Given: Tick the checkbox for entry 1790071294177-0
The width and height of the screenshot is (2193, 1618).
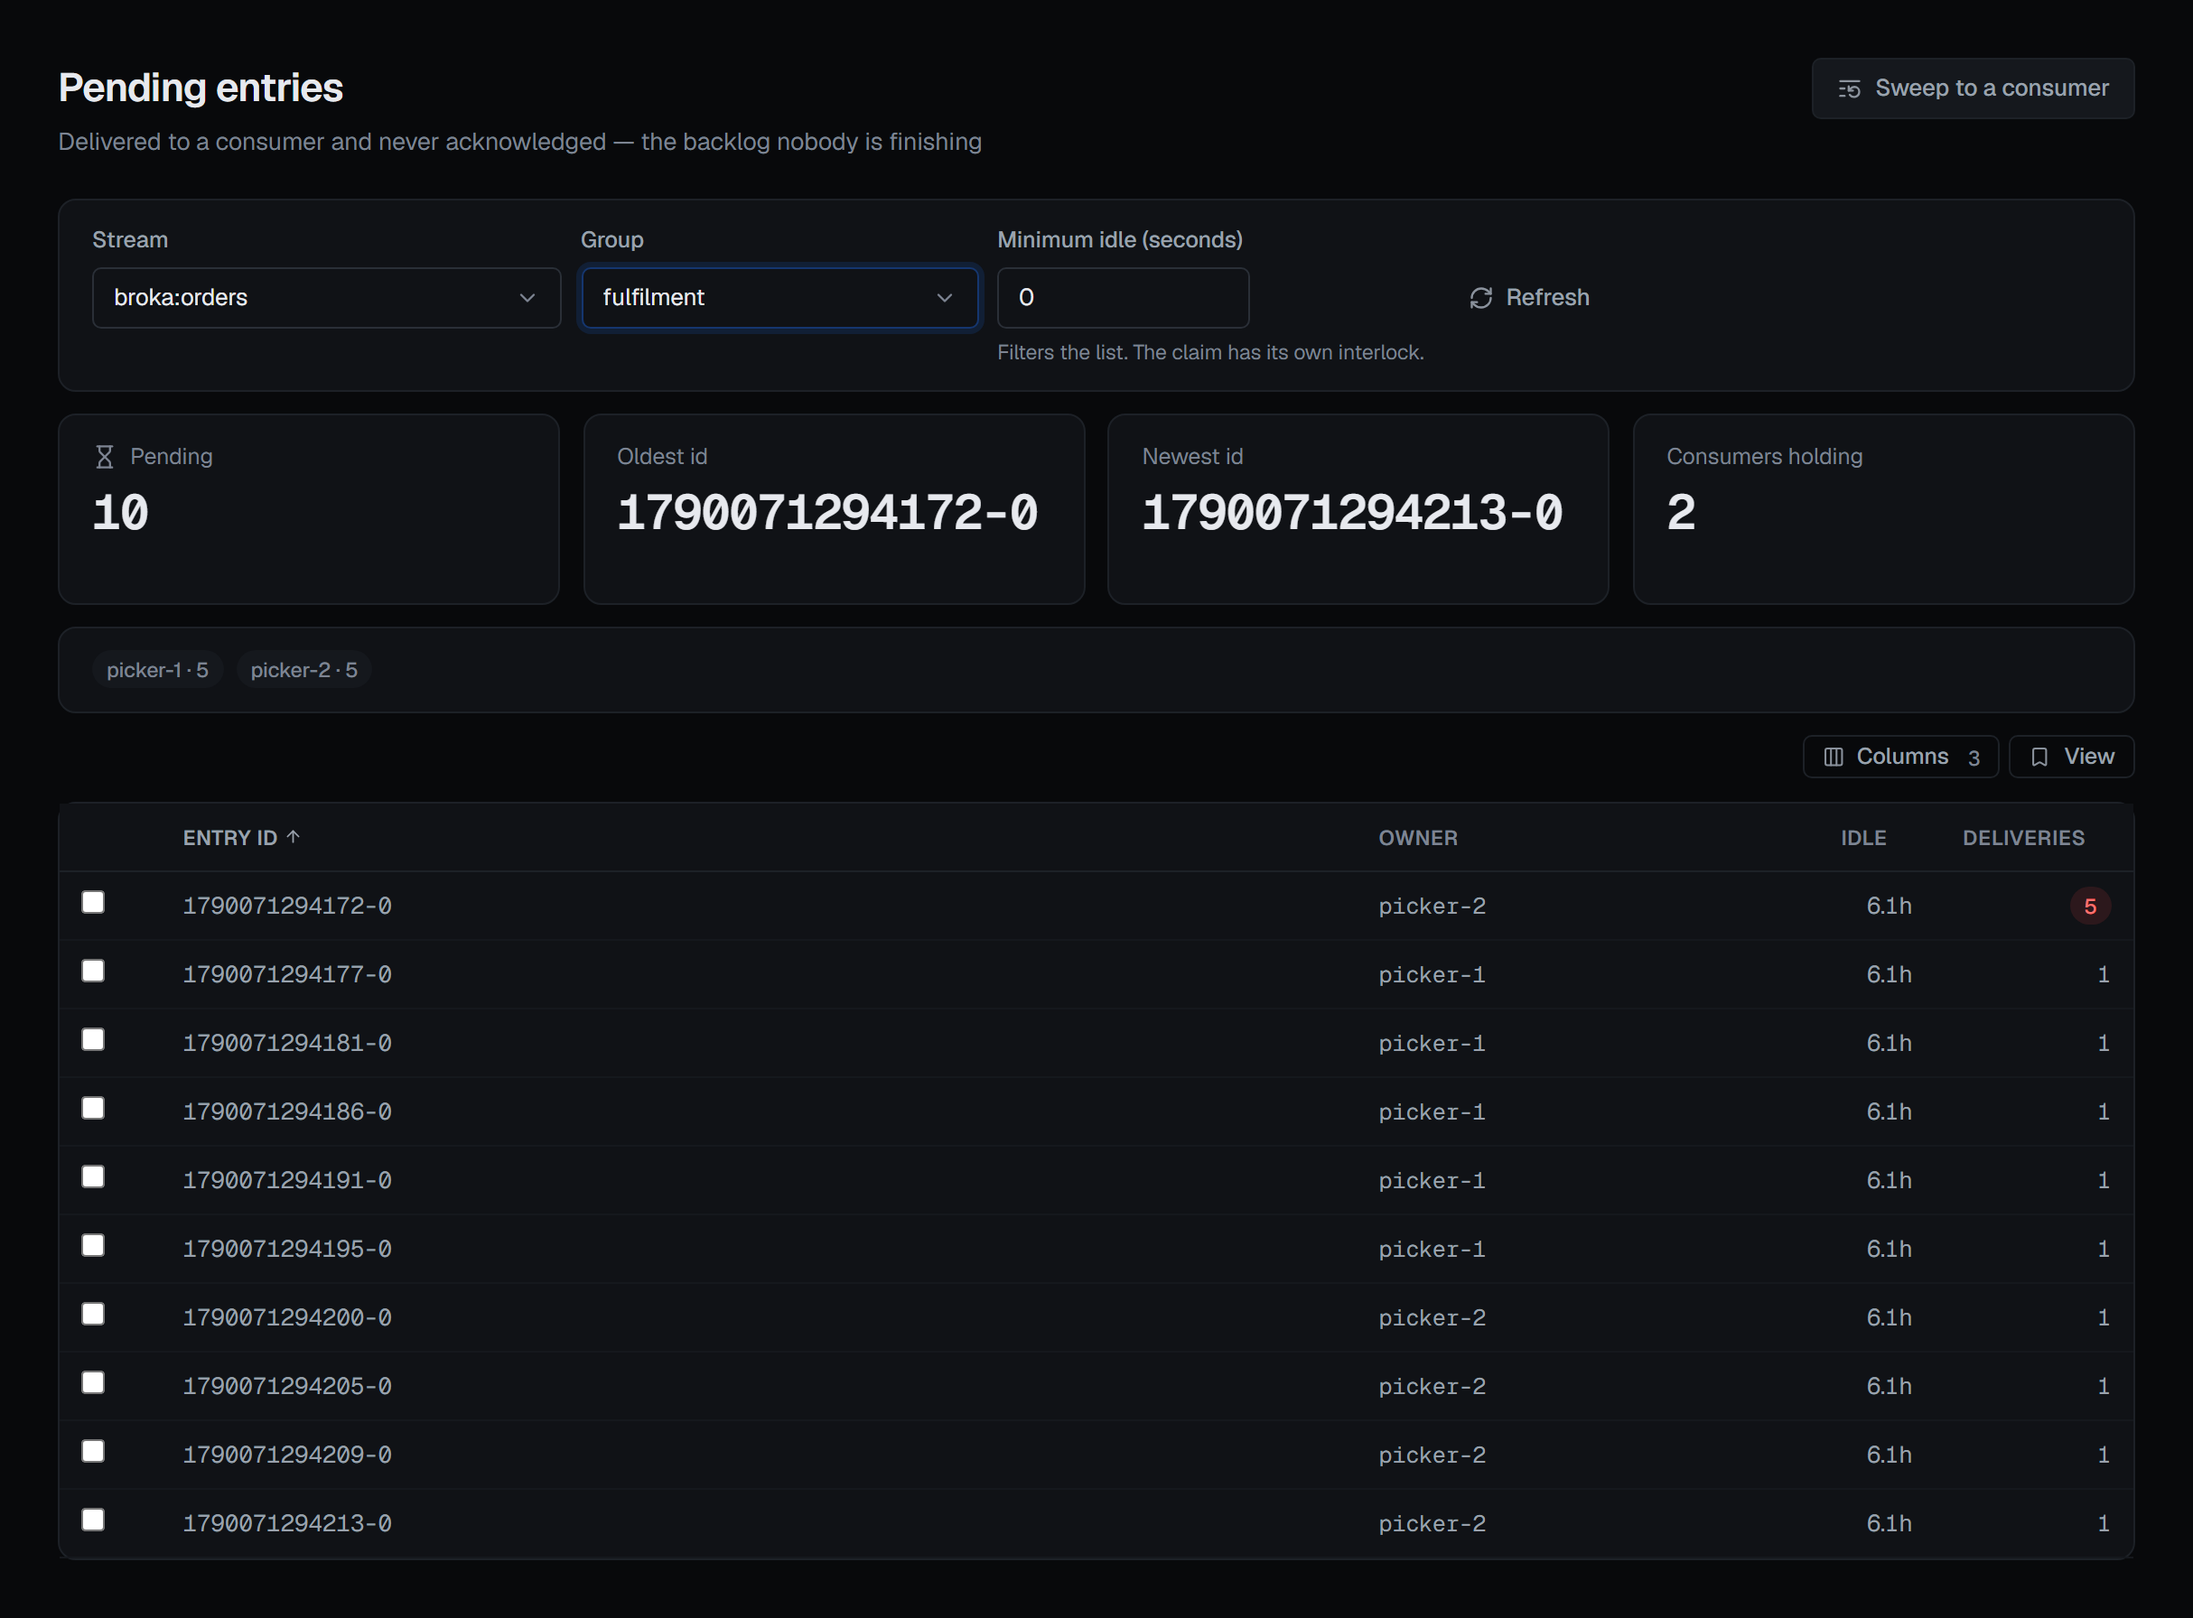Looking at the screenshot, I should click(x=93, y=971).
